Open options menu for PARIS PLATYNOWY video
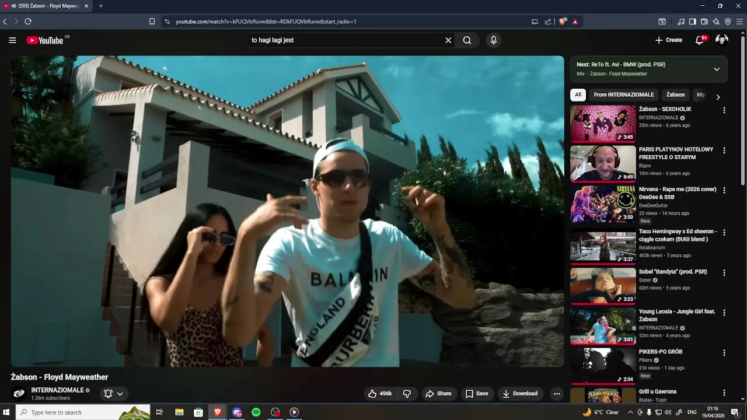This screenshot has width=747, height=420. coord(724,150)
